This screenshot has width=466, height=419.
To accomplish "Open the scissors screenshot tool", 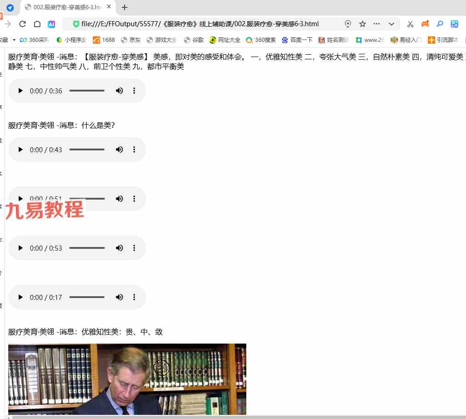I will (x=410, y=24).
